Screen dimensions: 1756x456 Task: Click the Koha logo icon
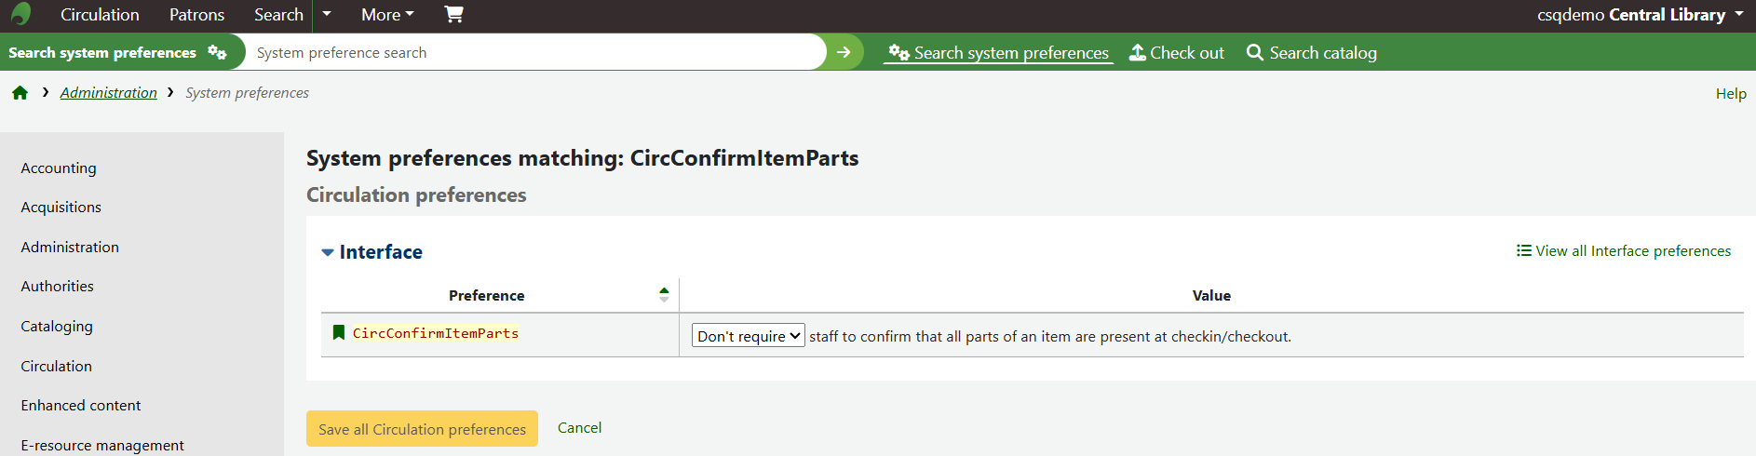click(20, 14)
